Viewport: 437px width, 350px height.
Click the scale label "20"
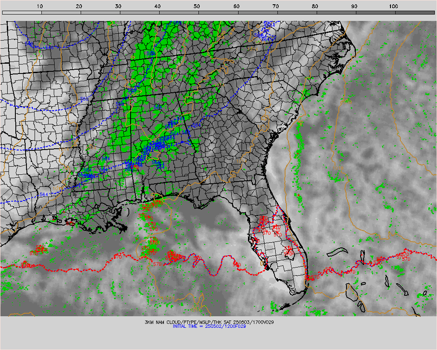point(79,6)
